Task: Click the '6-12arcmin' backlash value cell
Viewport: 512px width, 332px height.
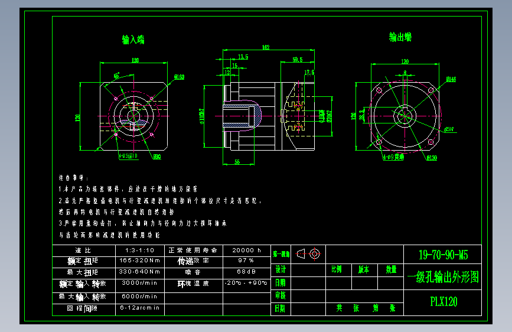Action: [140, 310]
